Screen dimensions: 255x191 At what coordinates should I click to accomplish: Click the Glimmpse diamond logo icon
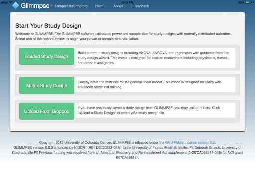(x=16, y=5)
